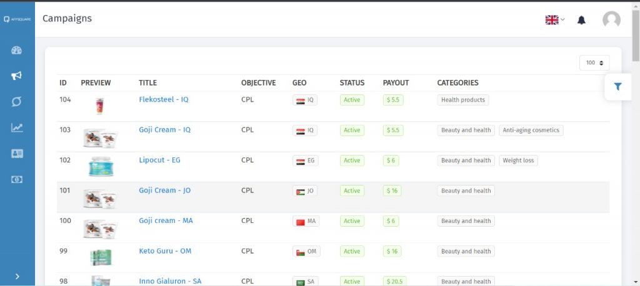
Task: Open the line chart statistics sidebar icon
Action: 17,127
